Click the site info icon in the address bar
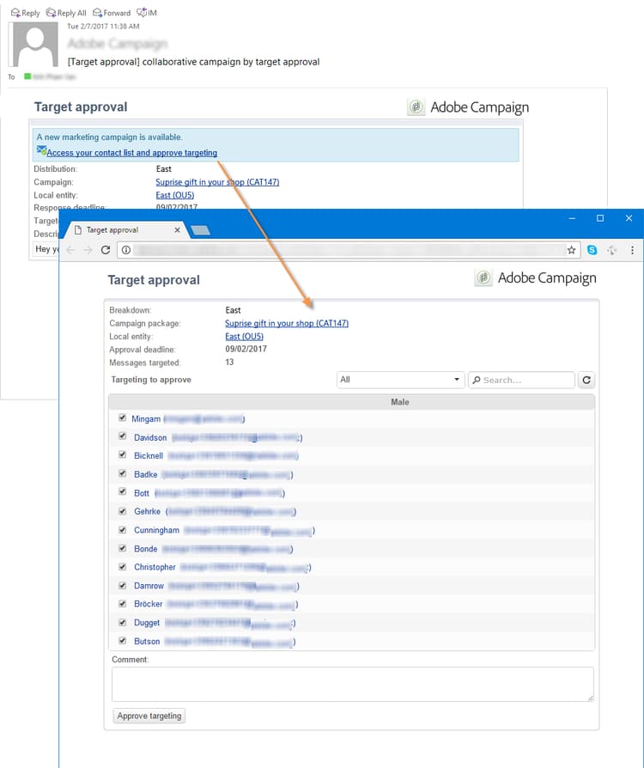The image size is (644, 768). point(126,250)
